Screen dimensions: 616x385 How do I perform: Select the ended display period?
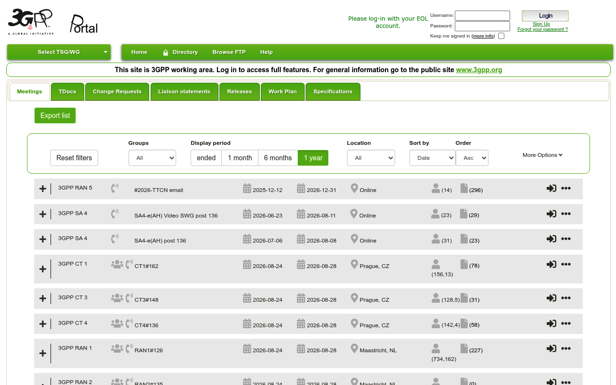pyautogui.click(x=206, y=158)
